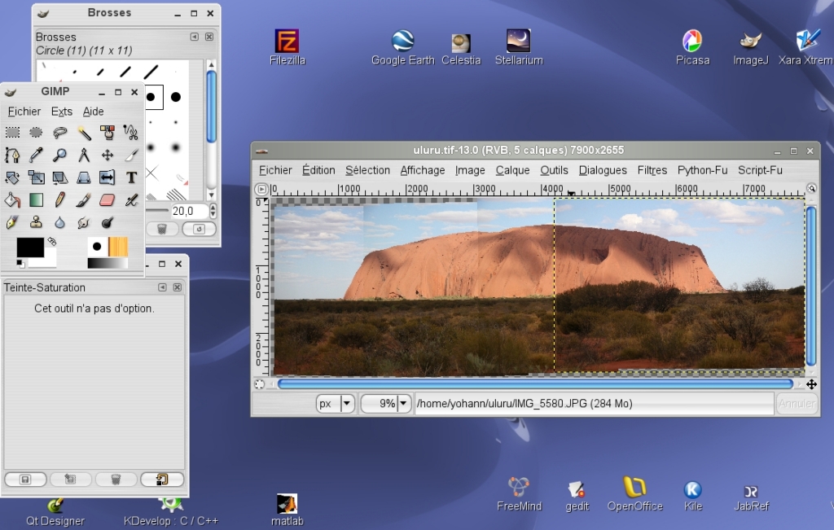The image size is (834, 530).
Task: Select the Rotate tool
Action: [x=12, y=177]
